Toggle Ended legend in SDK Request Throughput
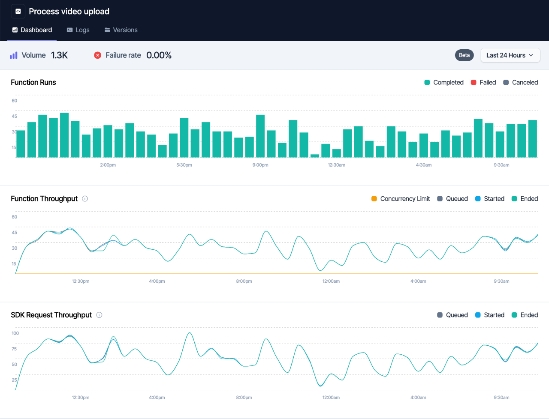This screenshot has width=549, height=419. tap(525, 315)
